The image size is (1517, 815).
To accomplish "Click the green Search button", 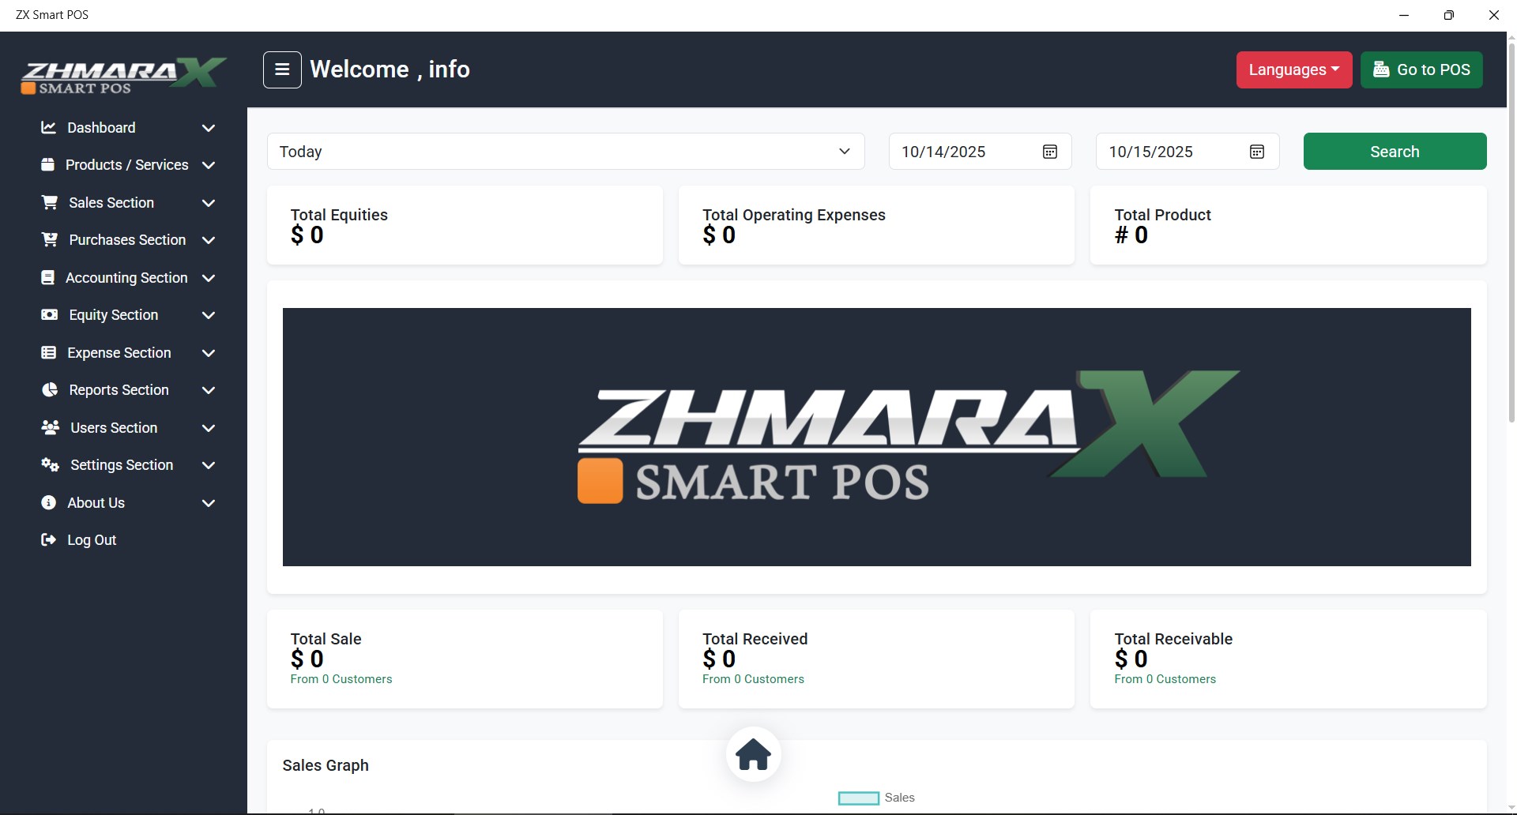I will point(1395,152).
